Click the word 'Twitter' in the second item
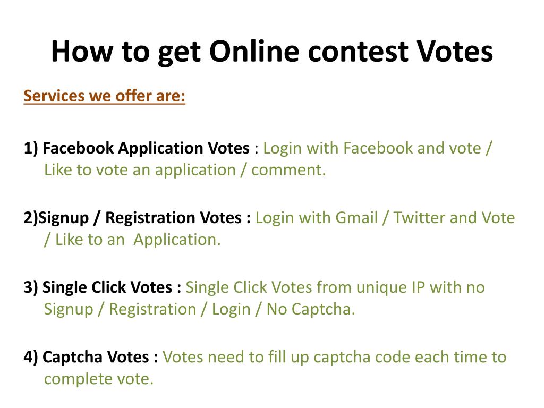 click(x=419, y=218)
